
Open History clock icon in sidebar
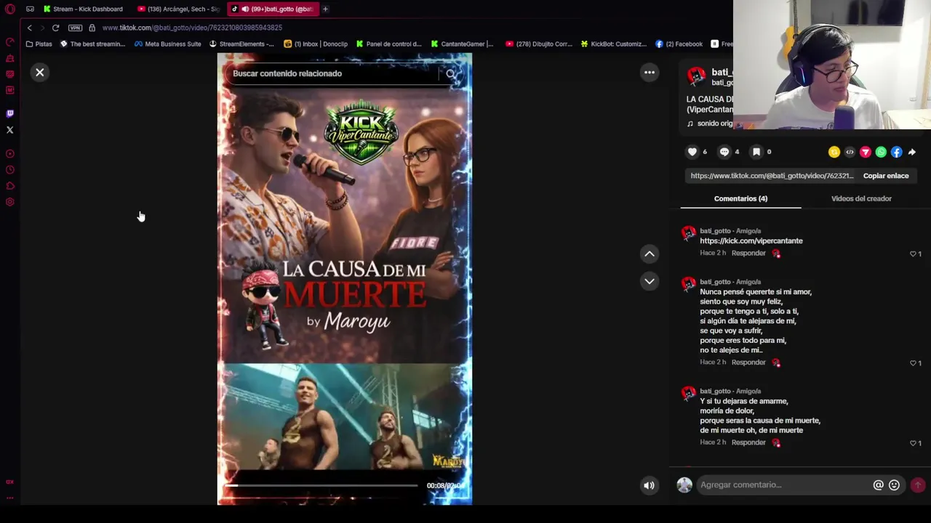point(9,170)
